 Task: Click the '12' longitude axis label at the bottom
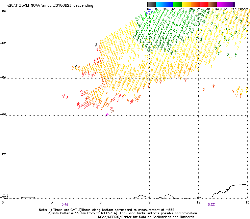coord(198,202)
